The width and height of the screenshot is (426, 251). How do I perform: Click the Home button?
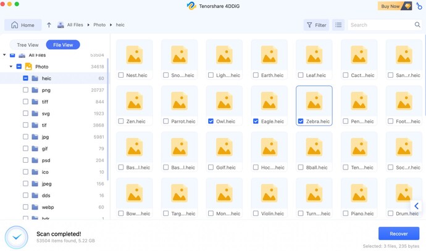[x=23, y=25]
